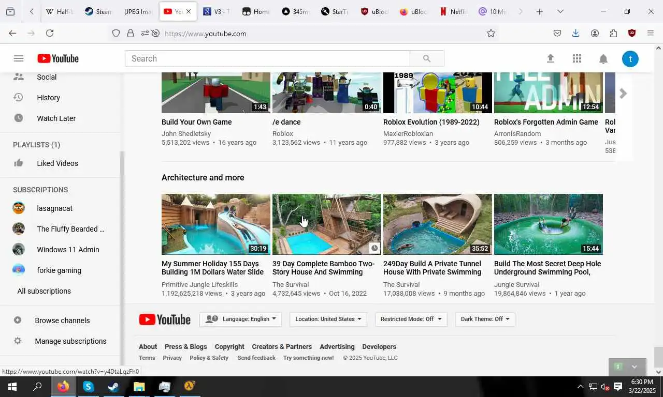The image size is (663, 397).
Task: Show next Roblox shelf videos arrow
Action: [623, 94]
